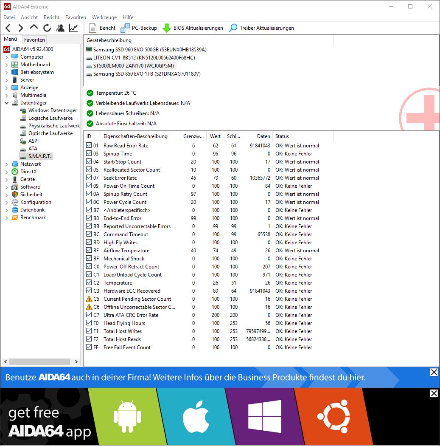This screenshot has width=440, height=446.
Task: Open the Hilfe menu
Action: pyautogui.click(x=128, y=17)
